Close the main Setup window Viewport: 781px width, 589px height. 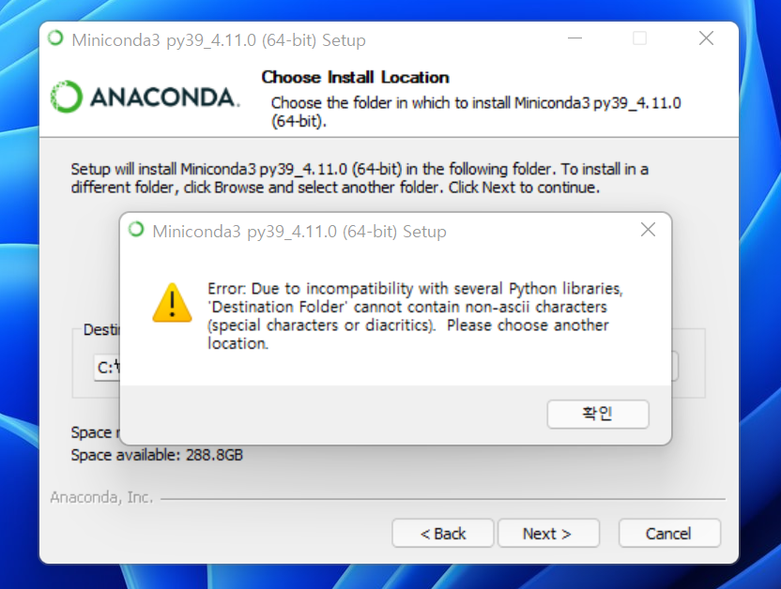point(706,38)
